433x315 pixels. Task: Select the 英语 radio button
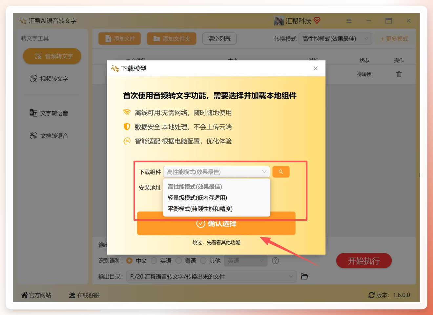tap(154, 261)
